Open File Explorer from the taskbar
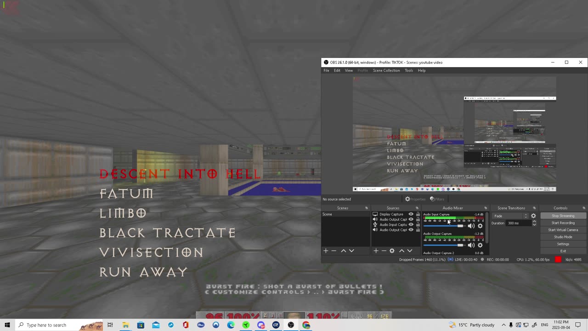 (x=125, y=325)
